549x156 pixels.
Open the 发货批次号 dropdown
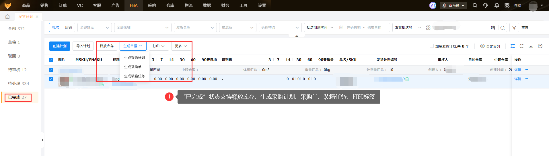408,27
